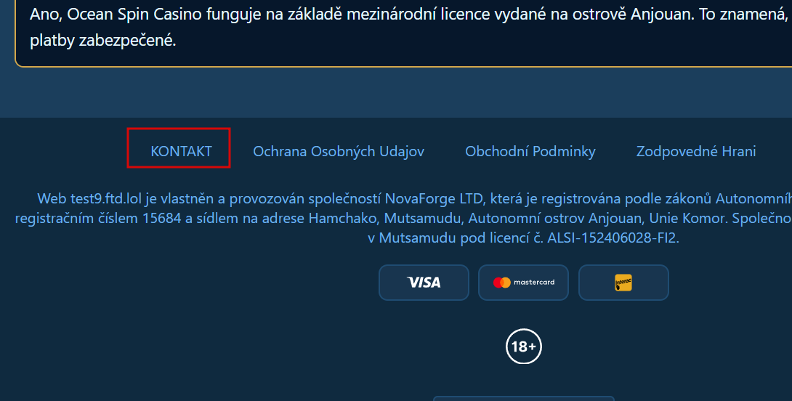Click the Mastercard payment logo
This screenshot has width=792, height=401.
click(523, 283)
